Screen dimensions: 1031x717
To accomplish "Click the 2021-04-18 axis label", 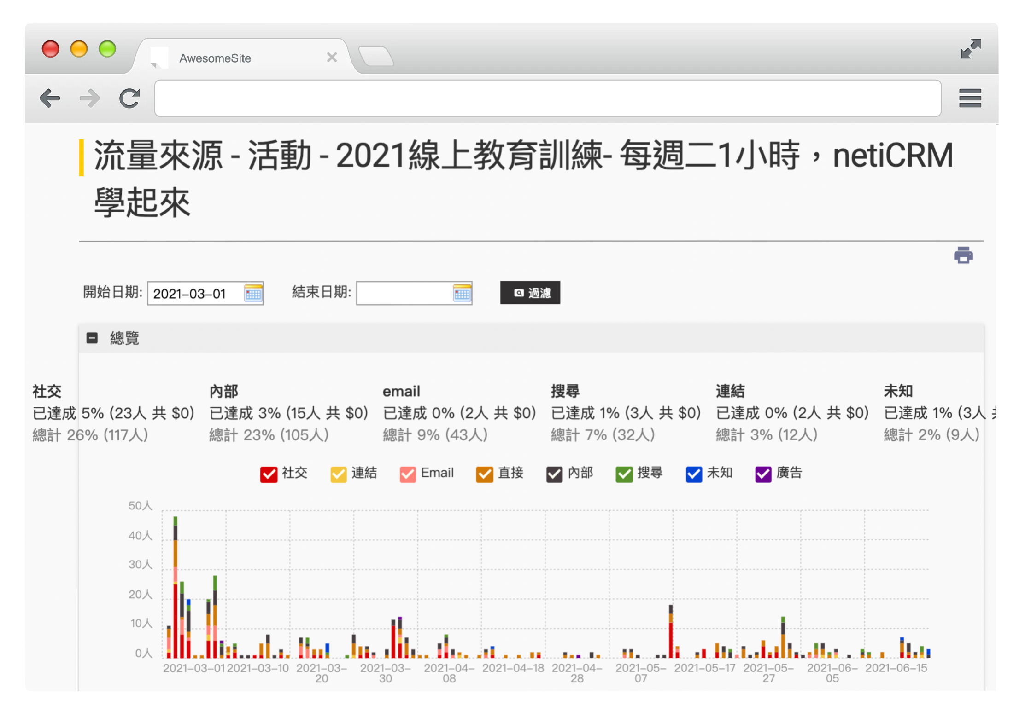I will point(513,668).
